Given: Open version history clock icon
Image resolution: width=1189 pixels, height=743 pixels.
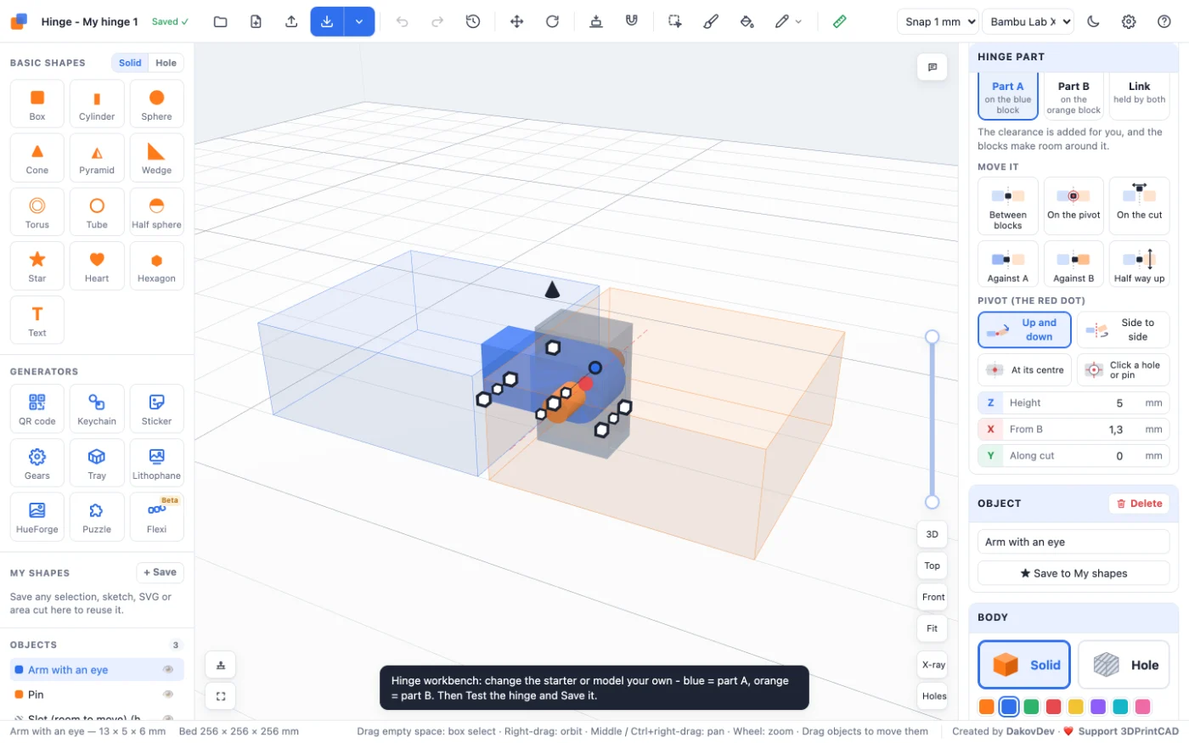Looking at the screenshot, I should click(x=473, y=22).
